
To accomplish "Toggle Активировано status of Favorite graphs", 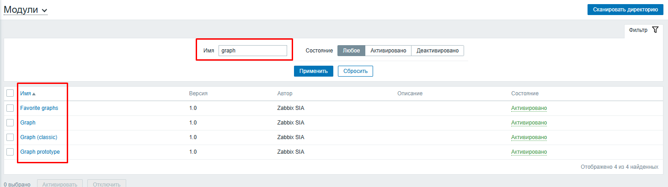I will [529, 108].
